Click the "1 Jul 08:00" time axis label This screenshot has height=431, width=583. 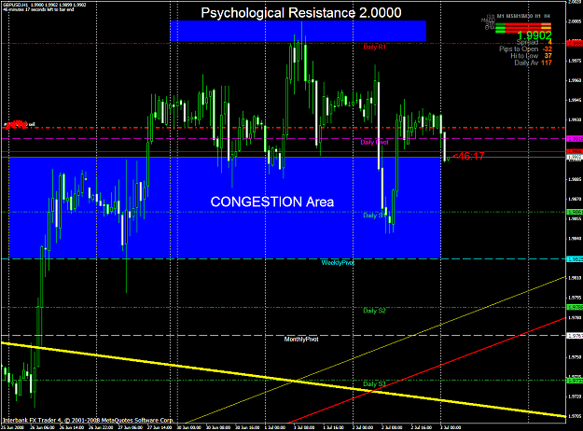pyautogui.click(x=303, y=427)
